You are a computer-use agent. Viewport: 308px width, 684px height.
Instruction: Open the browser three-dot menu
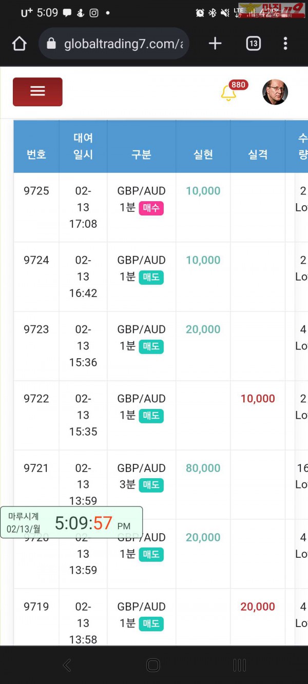[x=285, y=44]
